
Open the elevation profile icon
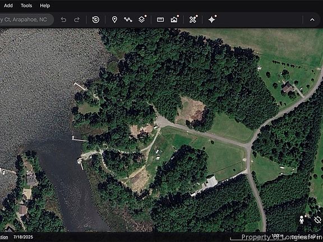pyautogui.click(x=174, y=20)
